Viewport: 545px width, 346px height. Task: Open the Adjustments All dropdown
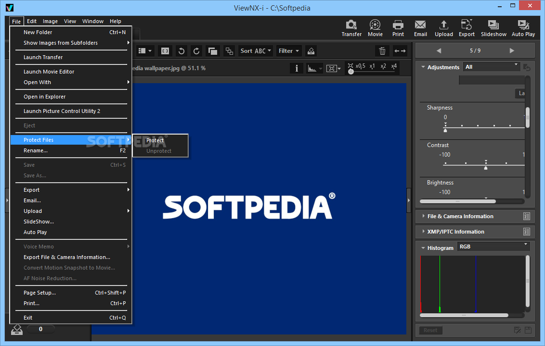(492, 67)
